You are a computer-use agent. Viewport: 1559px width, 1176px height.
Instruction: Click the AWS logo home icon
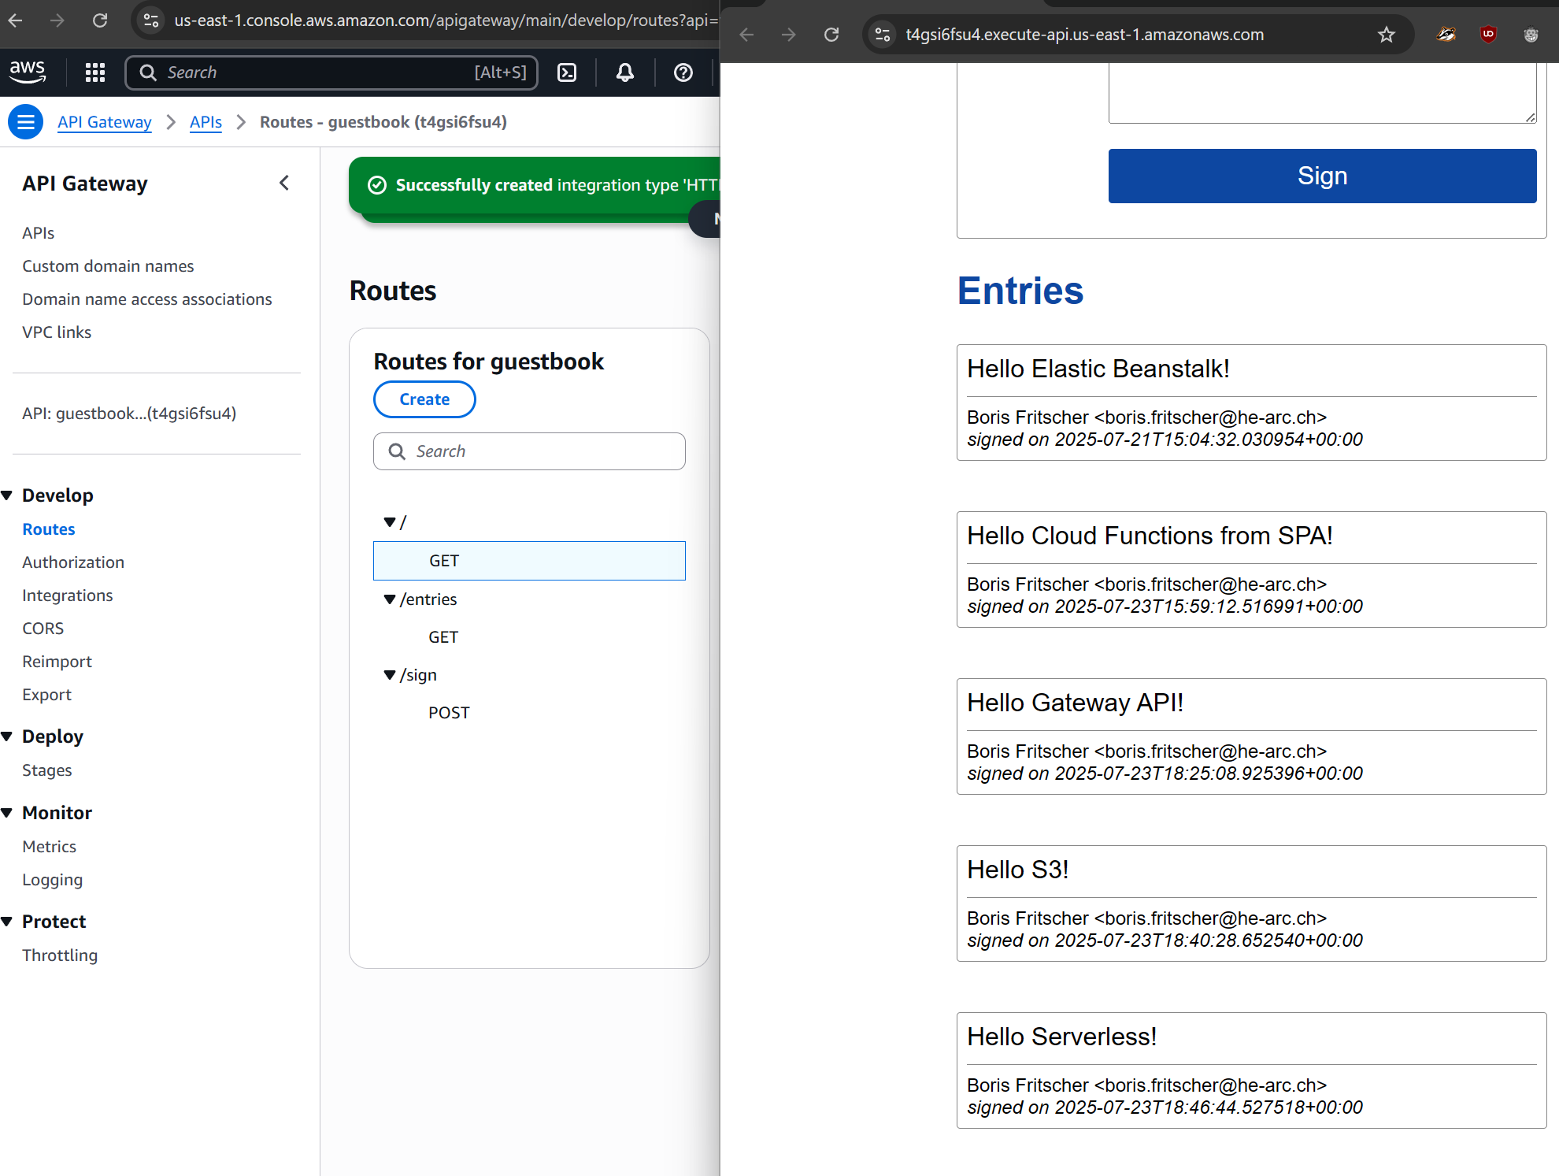click(x=28, y=72)
